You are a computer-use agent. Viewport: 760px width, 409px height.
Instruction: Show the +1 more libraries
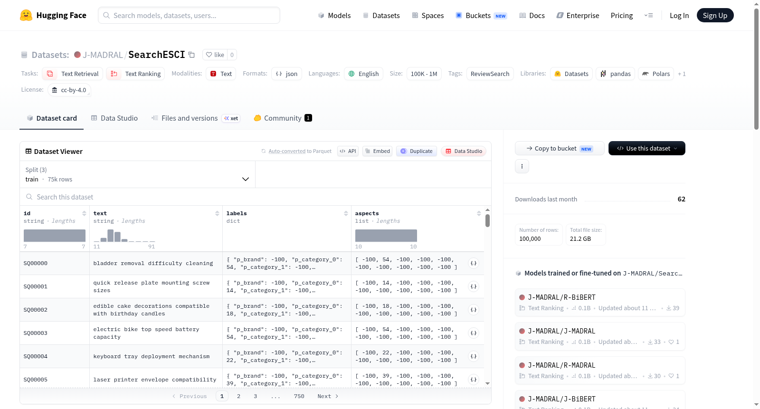(x=682, y=74)
